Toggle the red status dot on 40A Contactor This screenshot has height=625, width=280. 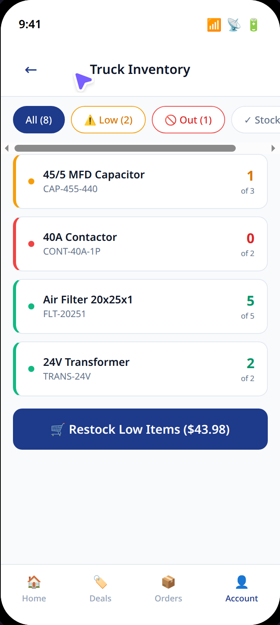31,244
